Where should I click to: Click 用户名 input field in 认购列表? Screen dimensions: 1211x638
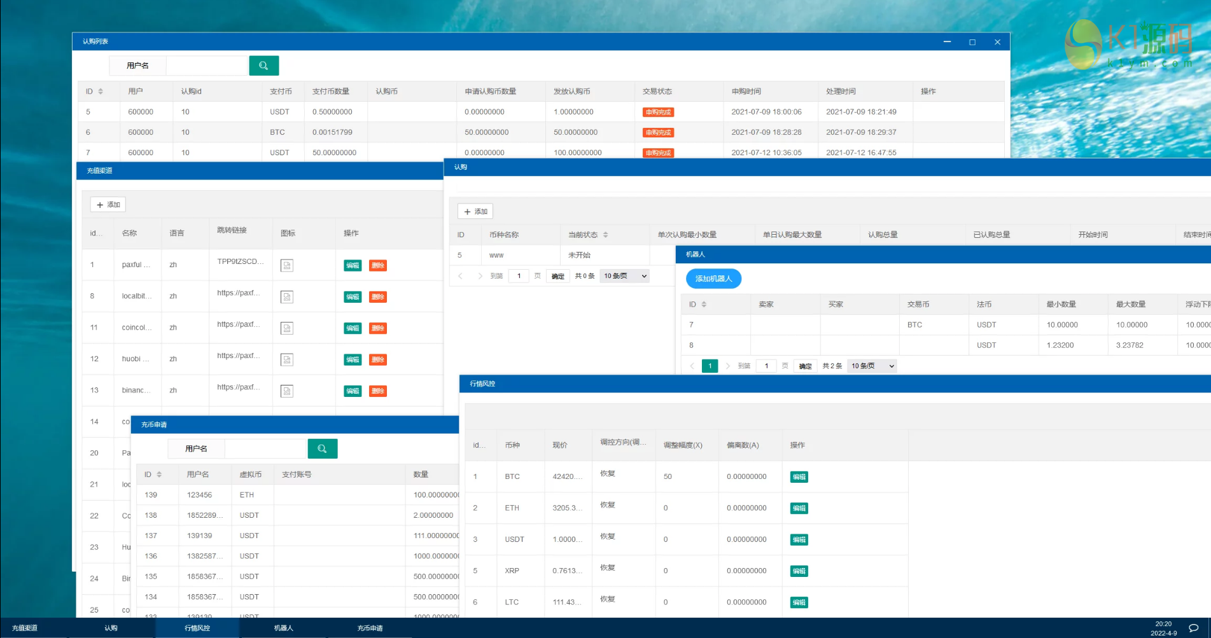tap(206, 66)
